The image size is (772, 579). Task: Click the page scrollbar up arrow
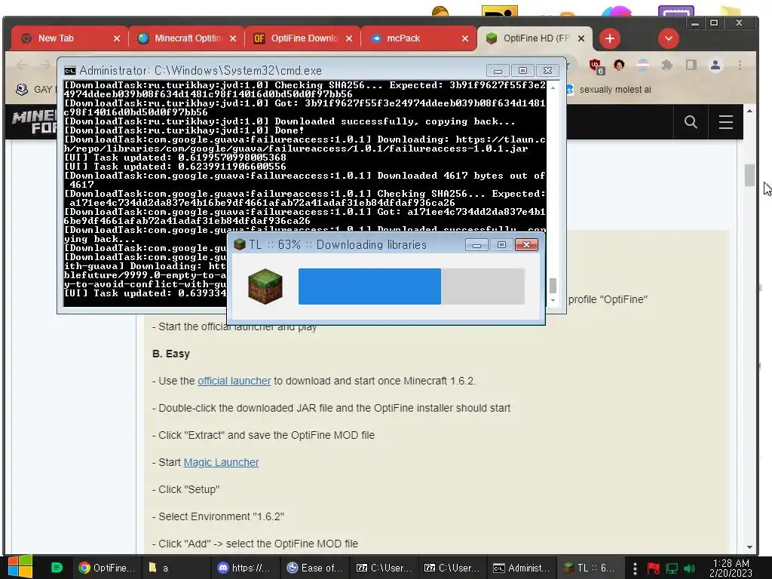(x=749, y=111)
